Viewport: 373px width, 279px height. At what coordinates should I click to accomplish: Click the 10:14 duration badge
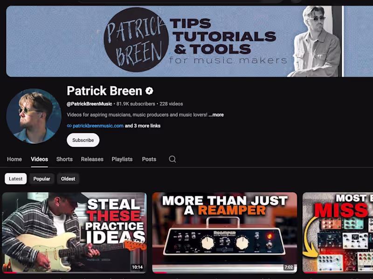[137, 267]
